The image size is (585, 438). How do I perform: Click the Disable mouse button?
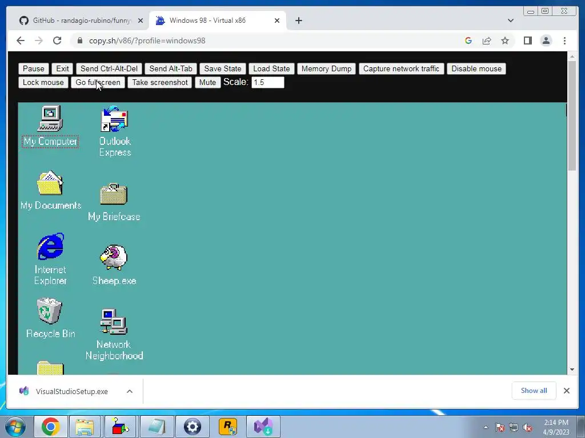click(x=476, y=68)
